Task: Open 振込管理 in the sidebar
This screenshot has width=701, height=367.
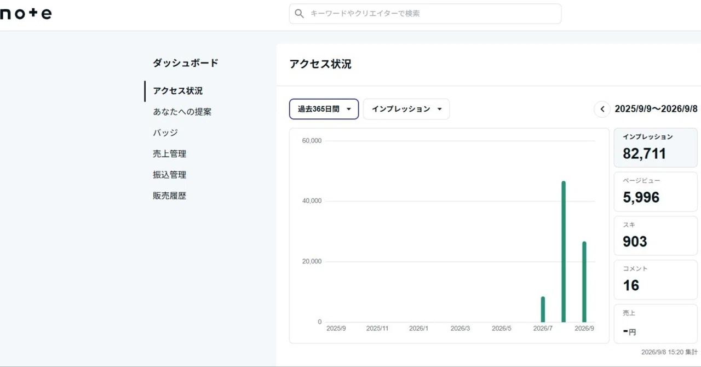Action: pos(170,175)
